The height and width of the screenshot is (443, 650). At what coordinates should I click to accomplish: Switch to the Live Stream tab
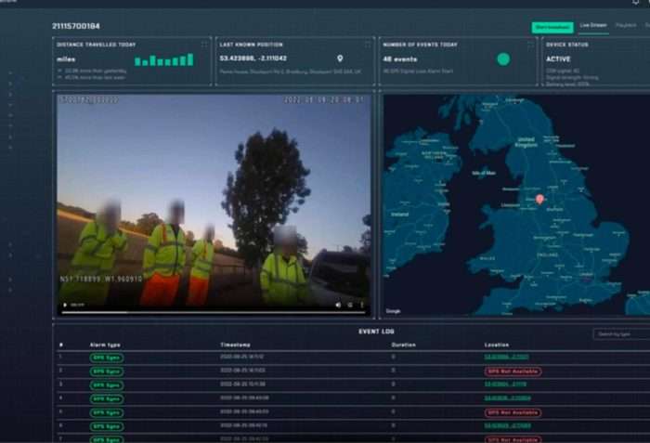point(593,25)
